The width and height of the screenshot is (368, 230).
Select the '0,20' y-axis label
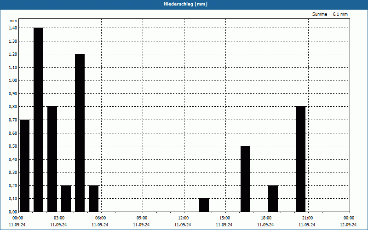coord(13,186)
